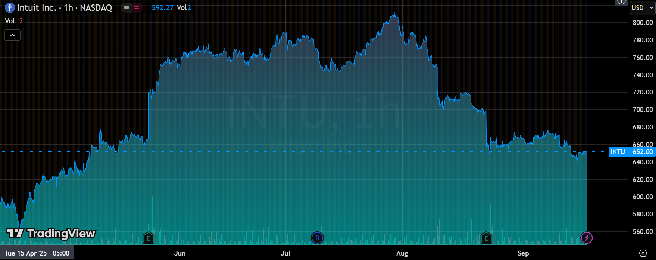The width and height of the screenshot is (656, 260).
Task: Open the dividend D marker on the timeline
Action: (317, 238)
